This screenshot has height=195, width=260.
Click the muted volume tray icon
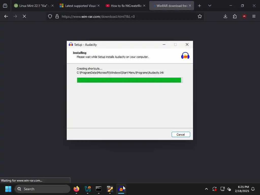pos(229,189)
